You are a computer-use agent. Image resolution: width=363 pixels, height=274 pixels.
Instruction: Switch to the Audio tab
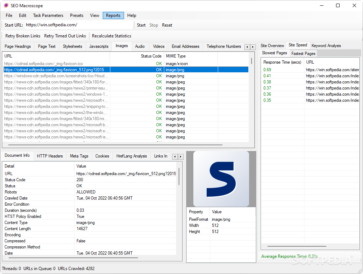coord(140,46)
